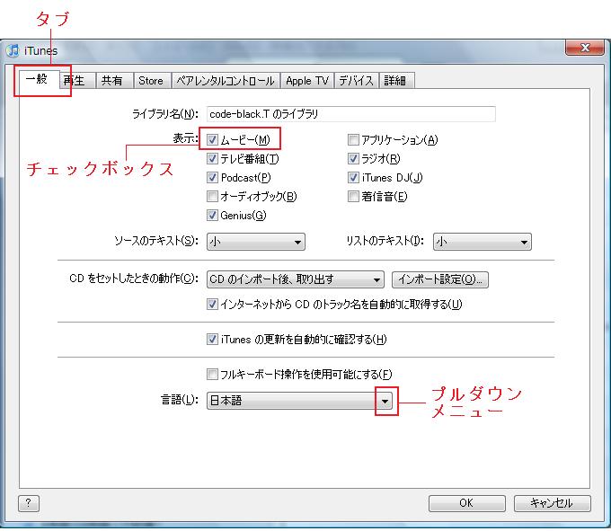The height and width of the screenshot is (531, 611).
Task: Select the ペアレンタルコントロール tab
Action: click(226, 81)
